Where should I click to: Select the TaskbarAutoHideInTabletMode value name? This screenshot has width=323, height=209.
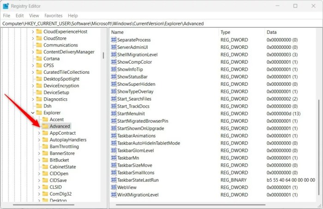click(149, 143)
